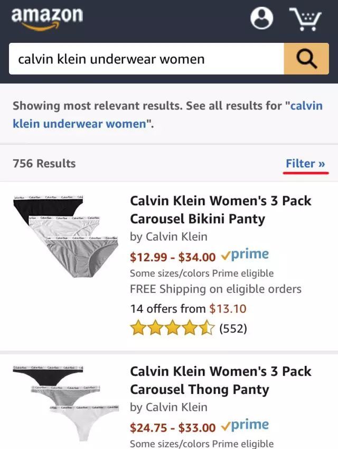
Task: Open the (552) reviews count
Action: 233,328
